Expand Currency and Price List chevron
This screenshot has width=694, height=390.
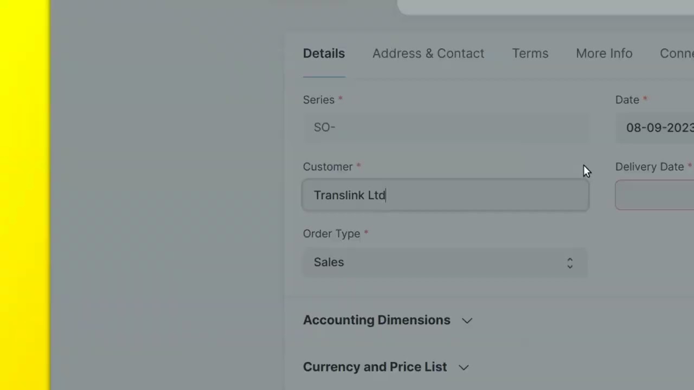[x=464, y=367]
